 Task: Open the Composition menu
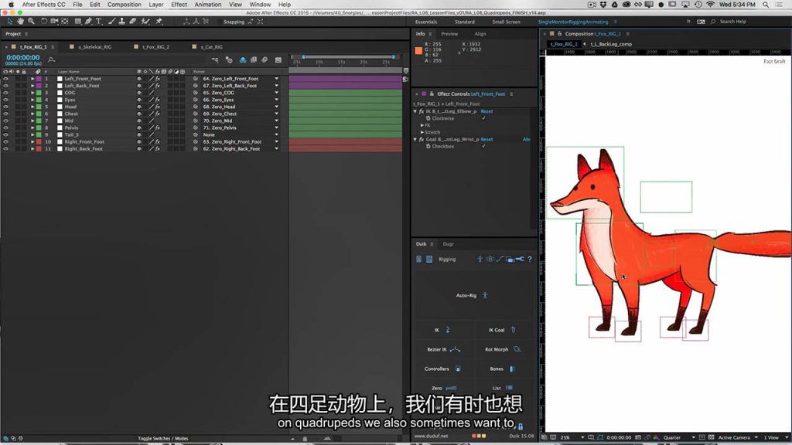tap(125, 5)
